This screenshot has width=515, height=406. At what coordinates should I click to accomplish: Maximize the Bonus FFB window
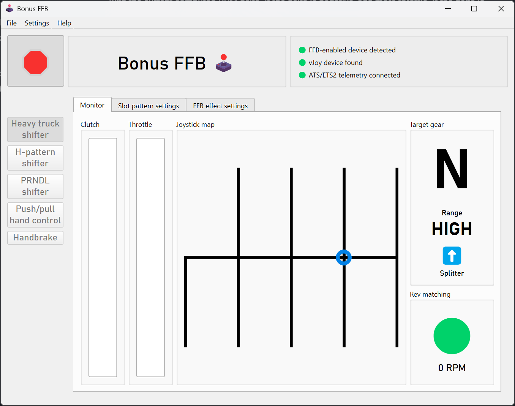474,8
